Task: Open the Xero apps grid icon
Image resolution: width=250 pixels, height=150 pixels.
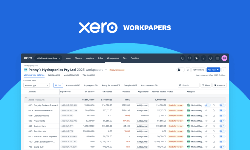Action: tap(217, 58)
